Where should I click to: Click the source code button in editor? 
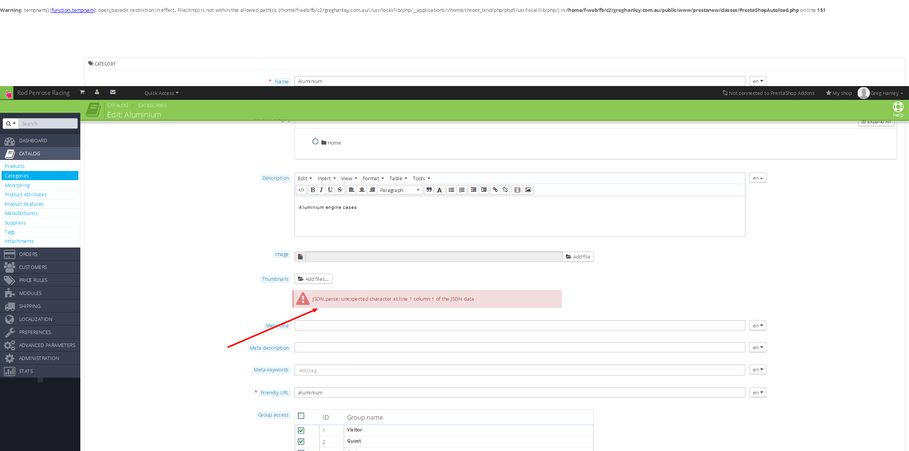click(301, 190)
